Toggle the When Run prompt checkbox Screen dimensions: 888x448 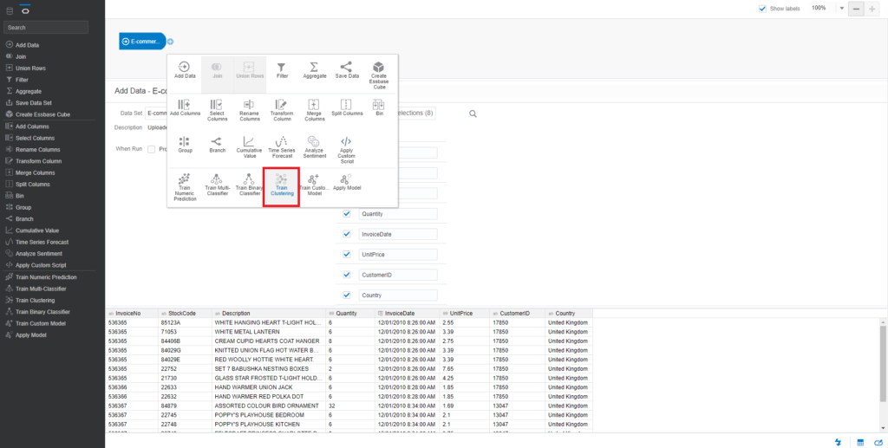tap(151, 149)
